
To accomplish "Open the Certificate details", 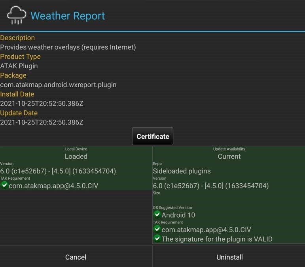I will coord(153,136).
